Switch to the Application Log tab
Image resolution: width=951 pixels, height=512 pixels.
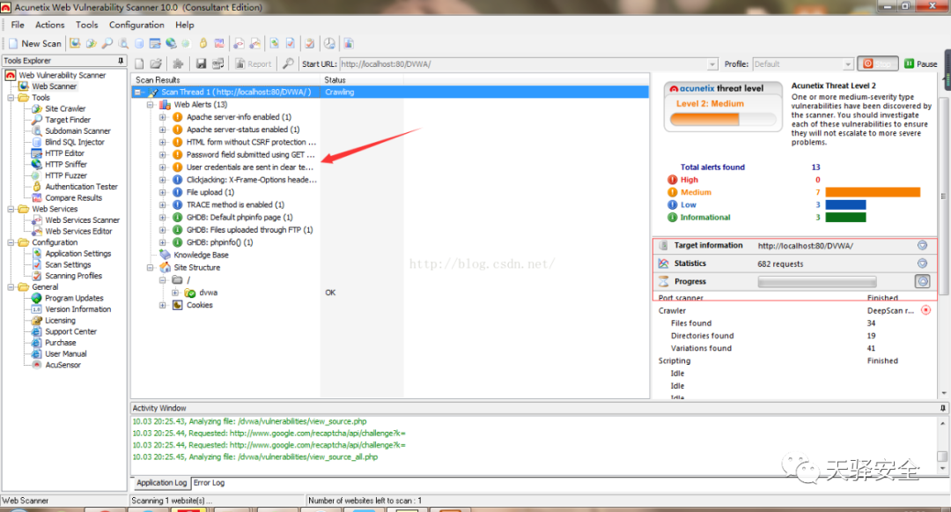tap(161, 483)
